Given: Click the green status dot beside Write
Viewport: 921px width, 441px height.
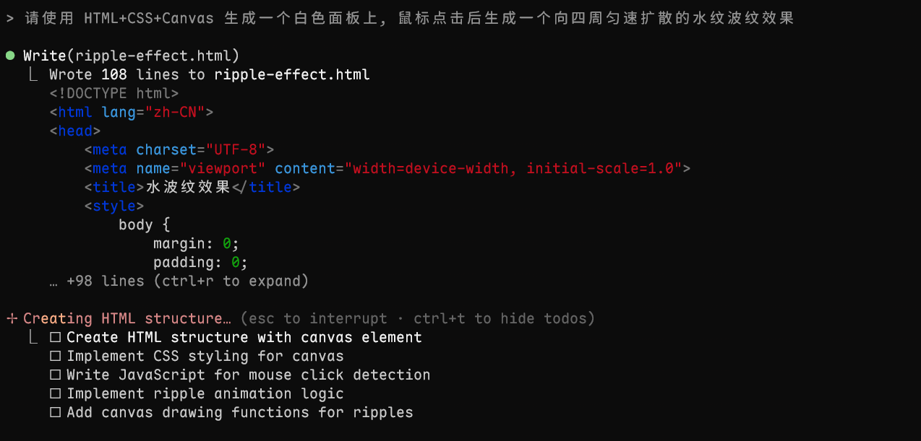Looking at the screenshot, I should (x=10, y=56).
